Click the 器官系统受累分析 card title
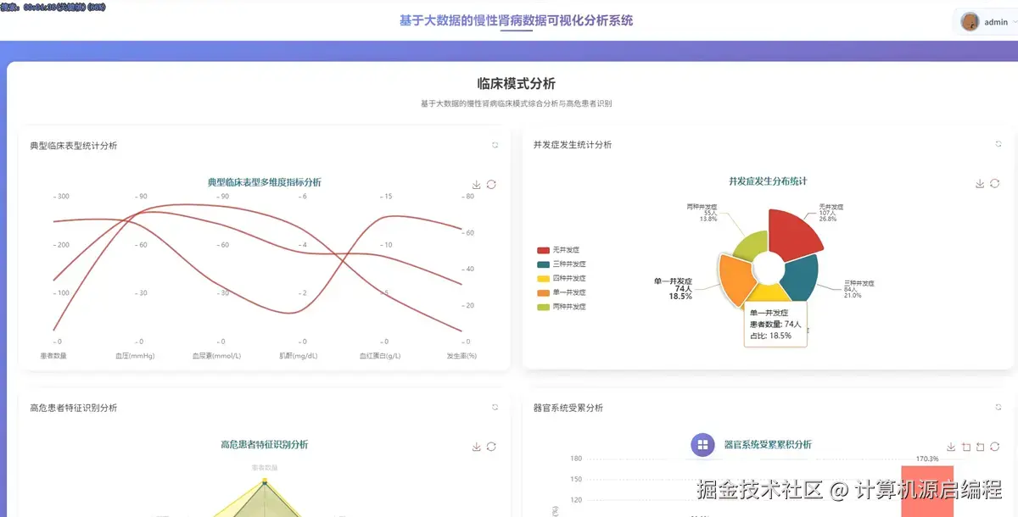 pyautogui.click(x=568, y=408)
